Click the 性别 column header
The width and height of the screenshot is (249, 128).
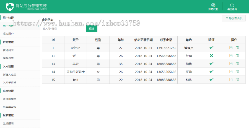click(98, 40)
